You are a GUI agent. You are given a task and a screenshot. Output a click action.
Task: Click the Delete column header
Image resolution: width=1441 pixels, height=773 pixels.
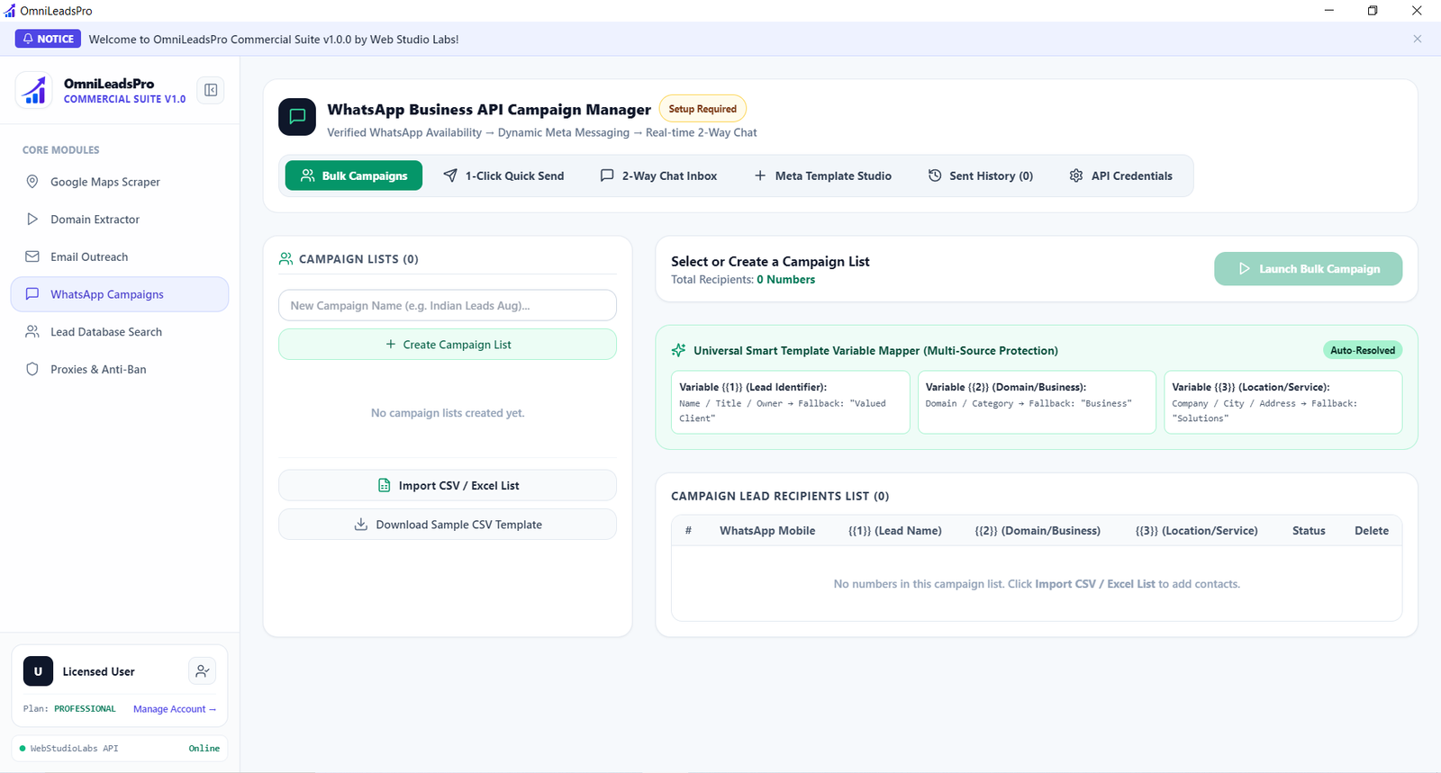coord(1372,531)
